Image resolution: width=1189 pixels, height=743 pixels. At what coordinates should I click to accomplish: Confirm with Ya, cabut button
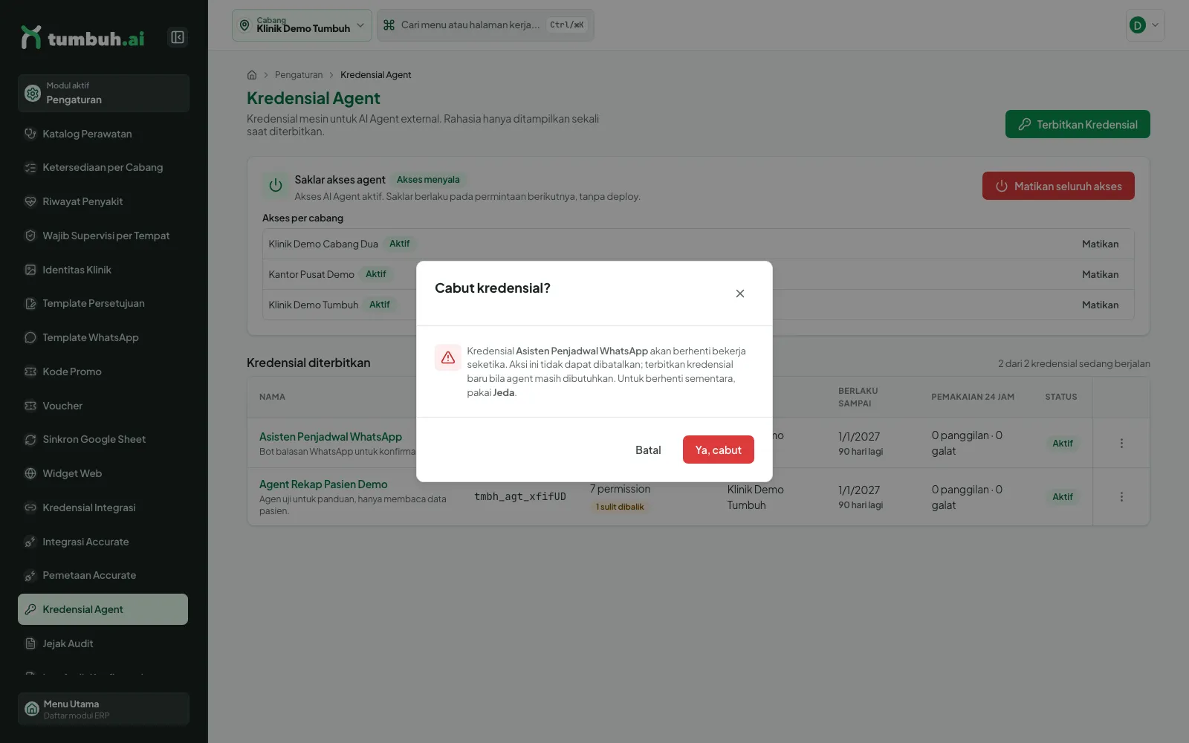point(719,450)
